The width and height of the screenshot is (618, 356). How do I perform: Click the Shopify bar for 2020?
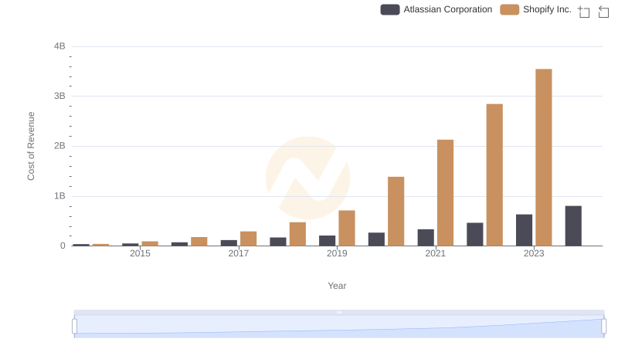396,212
